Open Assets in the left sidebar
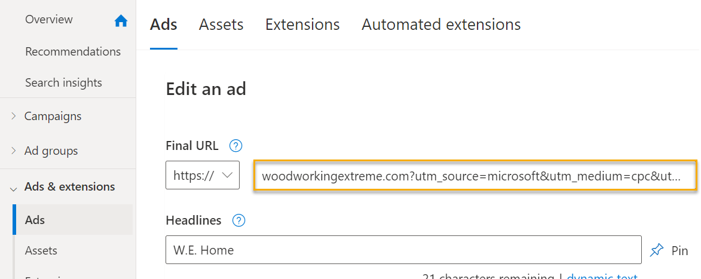Screen dimensions: 701x279 pyautogui.click(x=41, y=251)
